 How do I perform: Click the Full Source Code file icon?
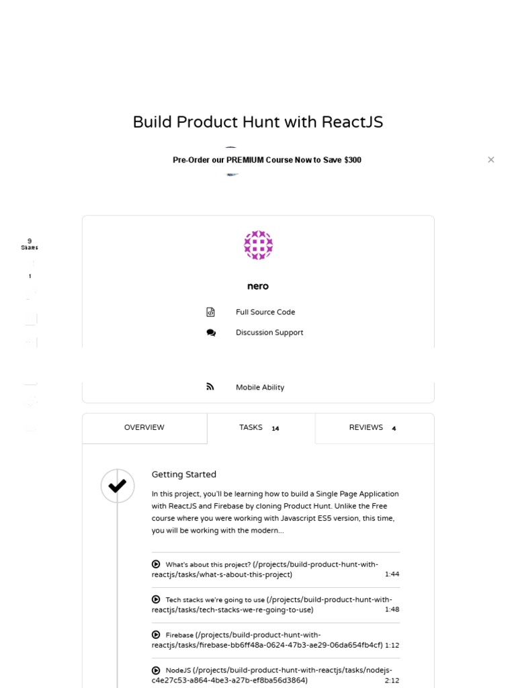click(210, 312)
